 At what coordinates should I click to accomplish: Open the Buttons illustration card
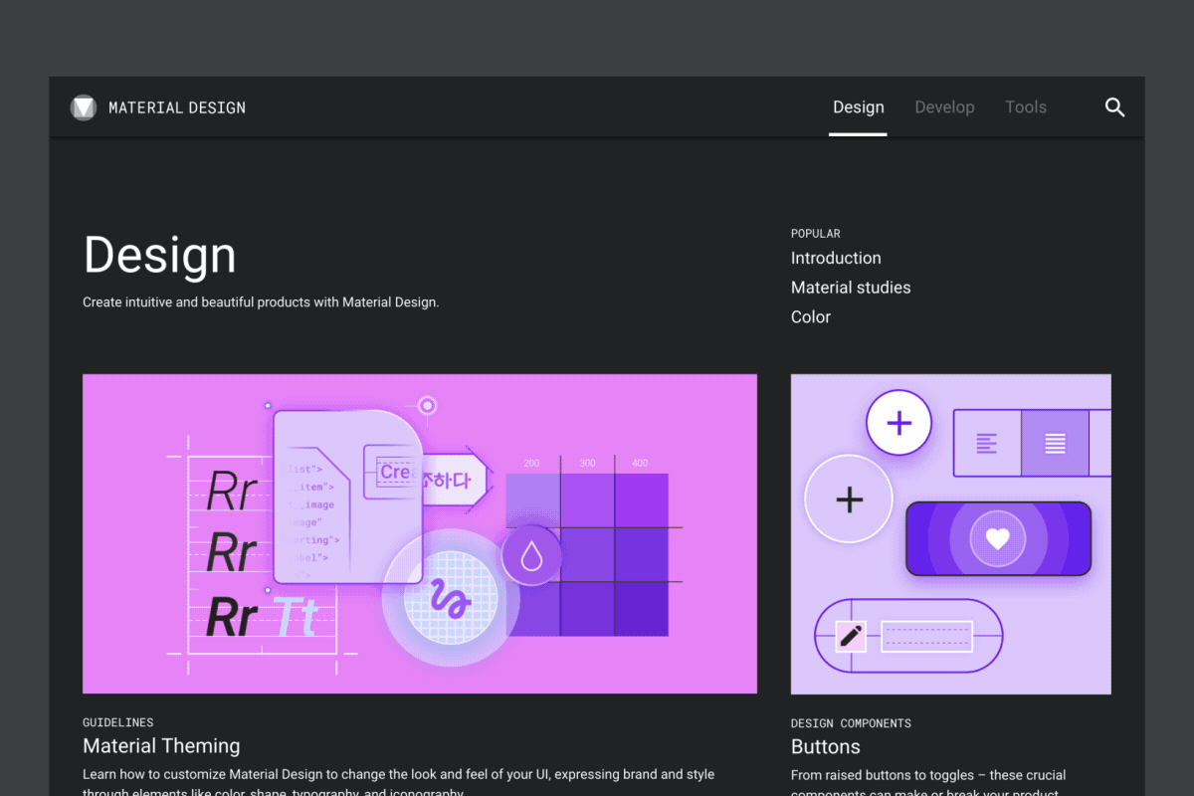point(951,534)
